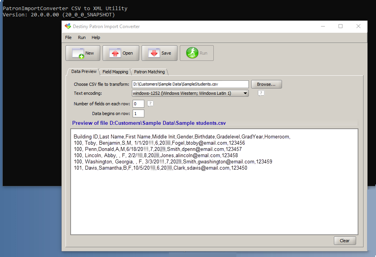
Task: Open the Help menu
Action: coord(96,37)
